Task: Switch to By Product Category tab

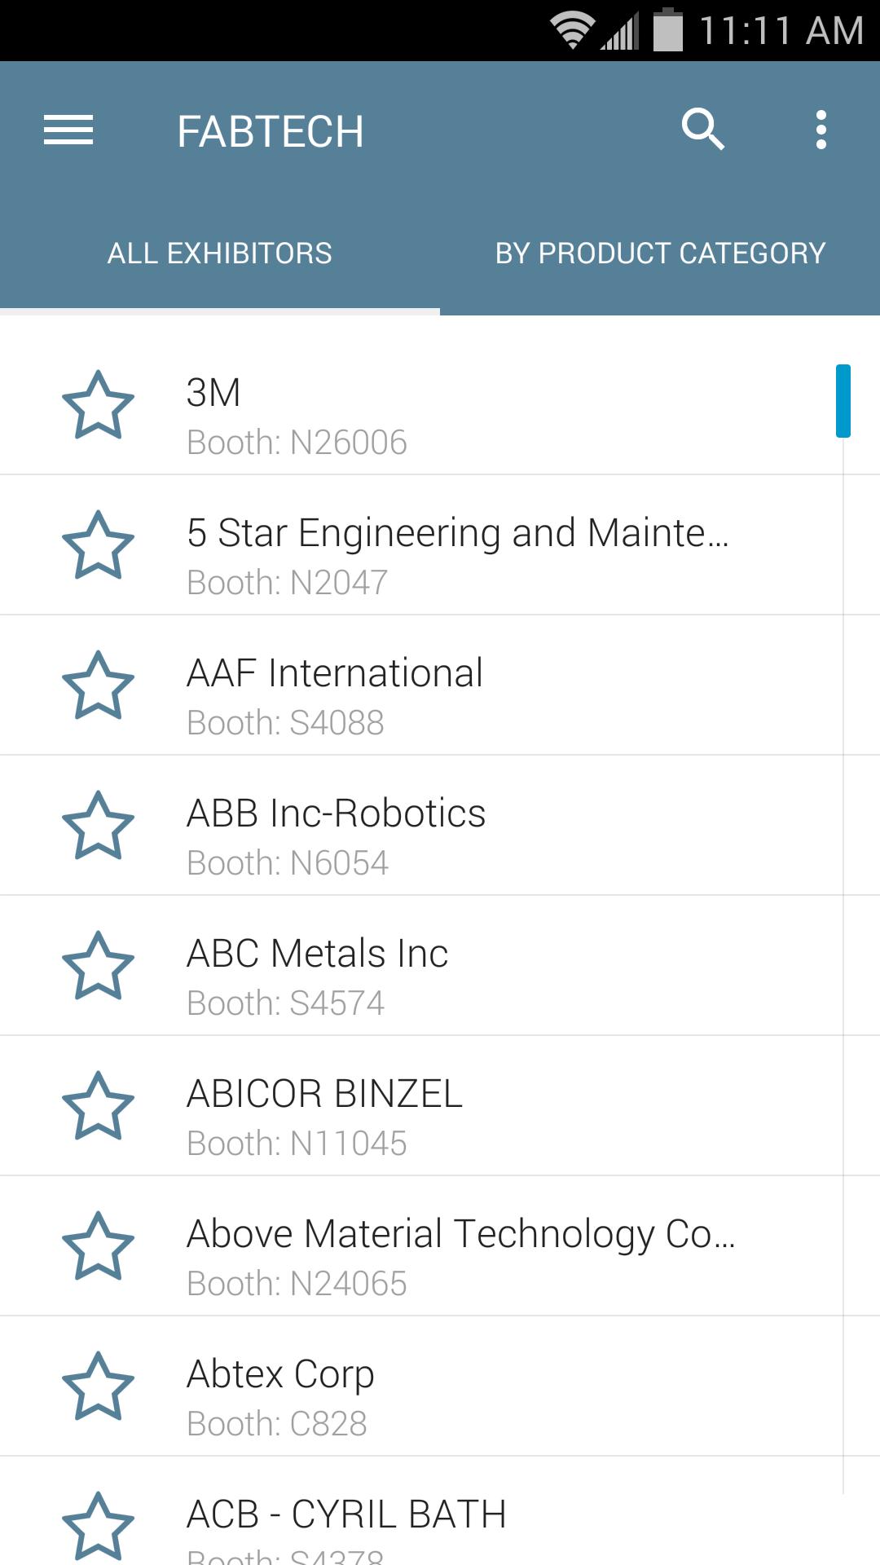Action: tap(660, 253)
